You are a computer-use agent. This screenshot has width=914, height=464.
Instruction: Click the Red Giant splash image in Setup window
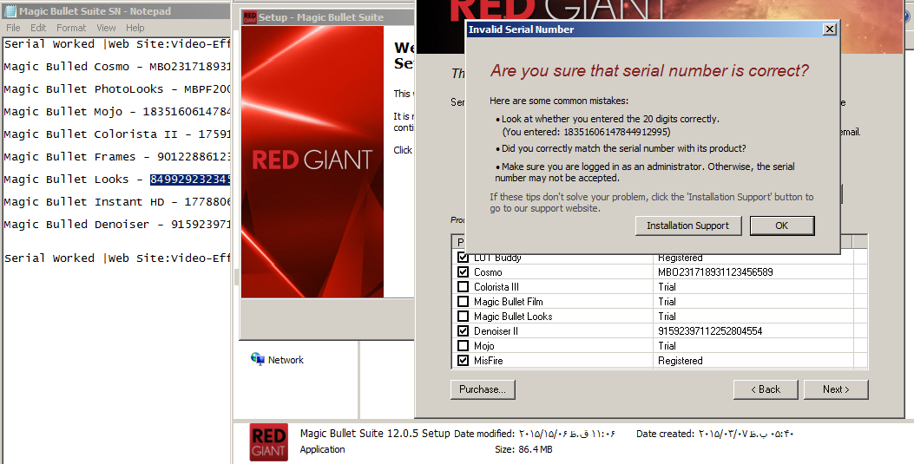312,162
